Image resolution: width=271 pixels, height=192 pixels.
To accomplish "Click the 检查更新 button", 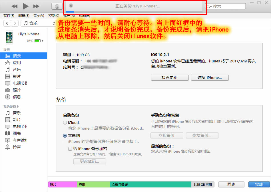I will point(170,77).
